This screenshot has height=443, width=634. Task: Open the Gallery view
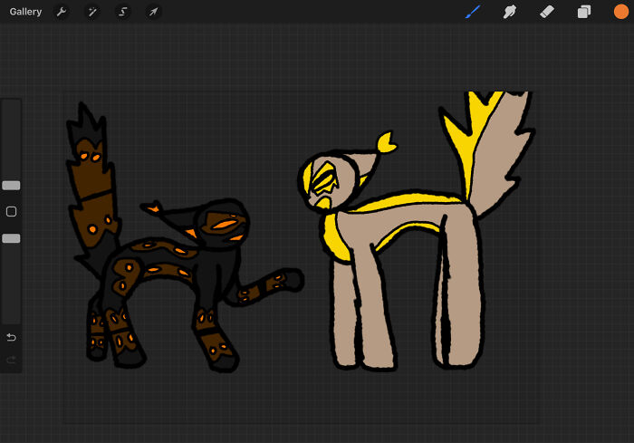click(x=25, y=12)
